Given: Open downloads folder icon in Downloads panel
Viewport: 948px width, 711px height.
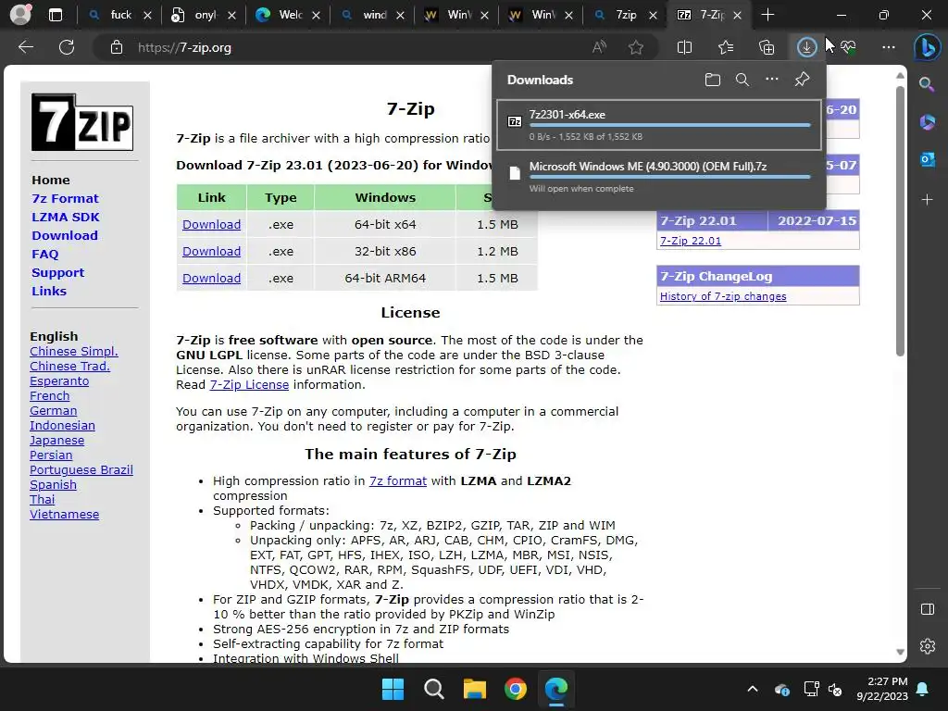Looking at the screenshot, I should click(x=713, y=80).
